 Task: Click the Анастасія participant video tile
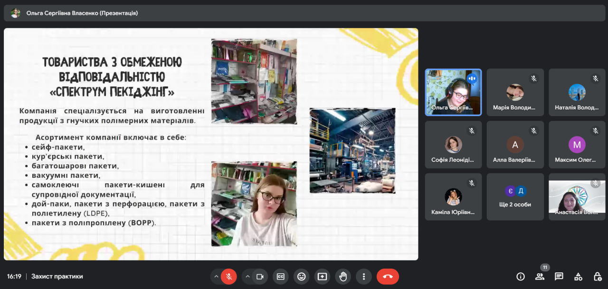(x=577, y=197)
